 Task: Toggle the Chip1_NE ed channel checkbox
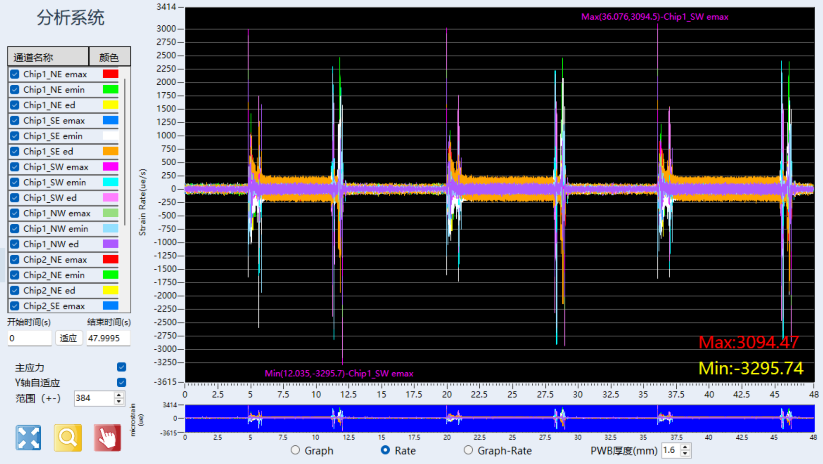point(15,105)
